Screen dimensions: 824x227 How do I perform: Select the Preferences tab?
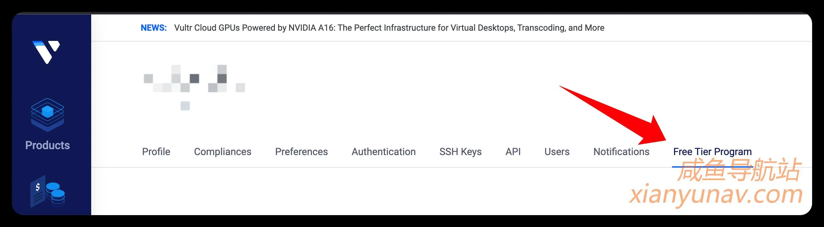tap(301, 152)
